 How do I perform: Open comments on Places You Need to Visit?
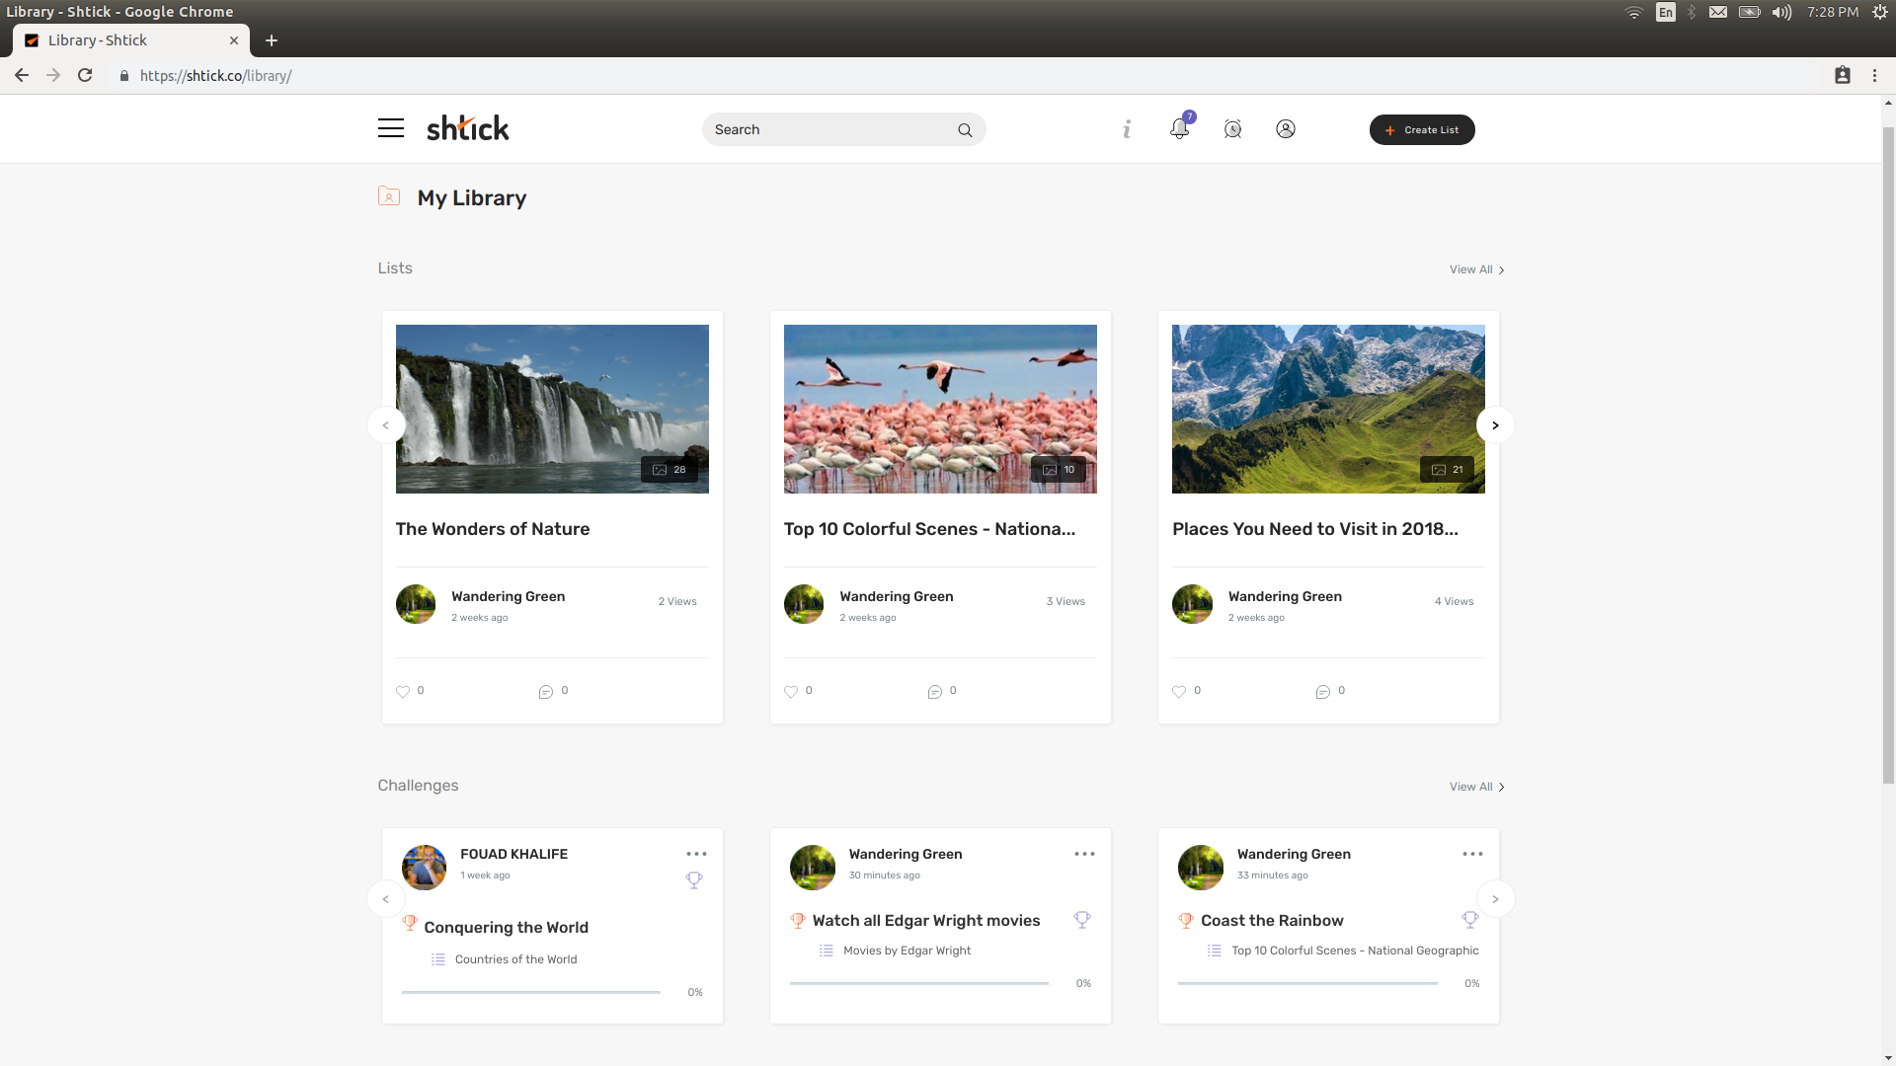coord(1322,691)
